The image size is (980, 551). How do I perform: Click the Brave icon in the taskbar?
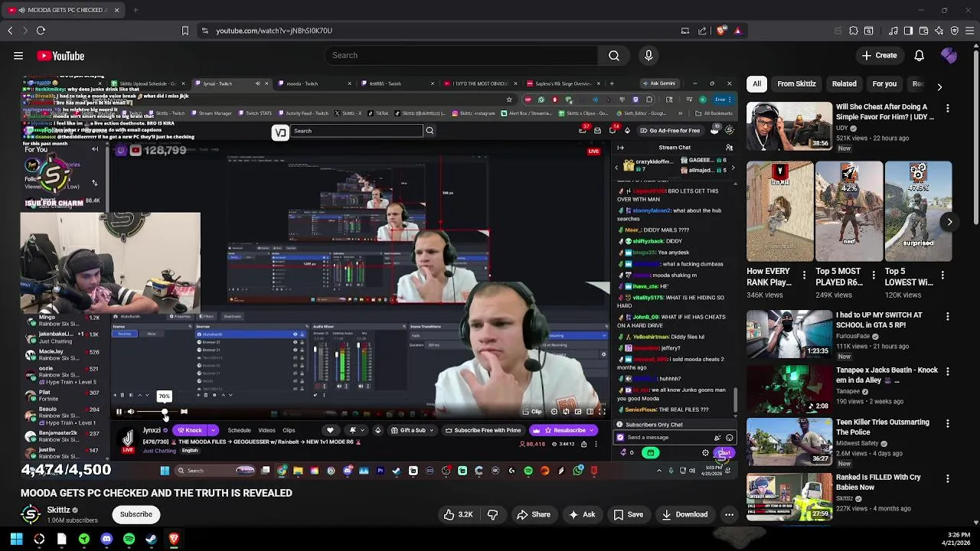(174, 539)
